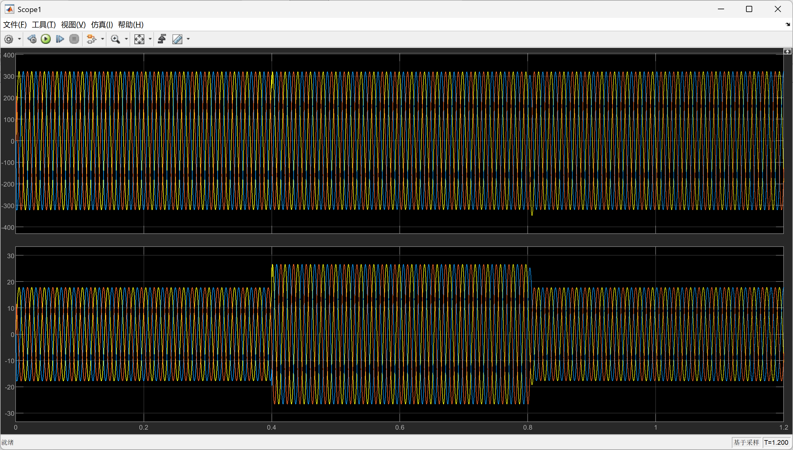The image size is (793, 450).
Task: Expand the scale axes dropdown arrow
Action: tap(150, 39)
